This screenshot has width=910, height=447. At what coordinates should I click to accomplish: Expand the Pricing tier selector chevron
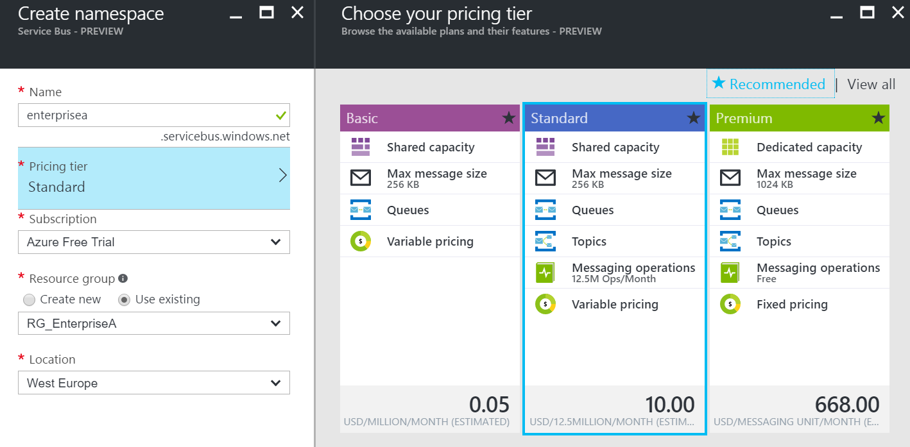pos(282,174)
